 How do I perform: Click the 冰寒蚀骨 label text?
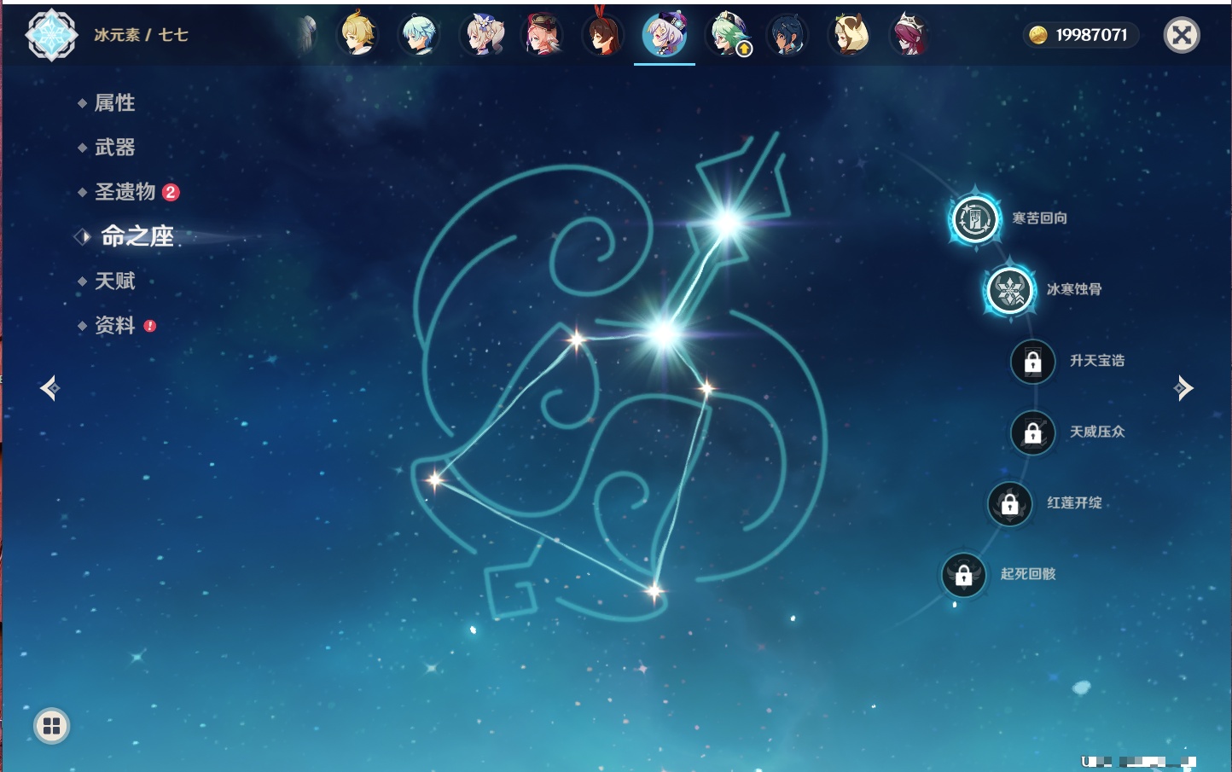1074,289
